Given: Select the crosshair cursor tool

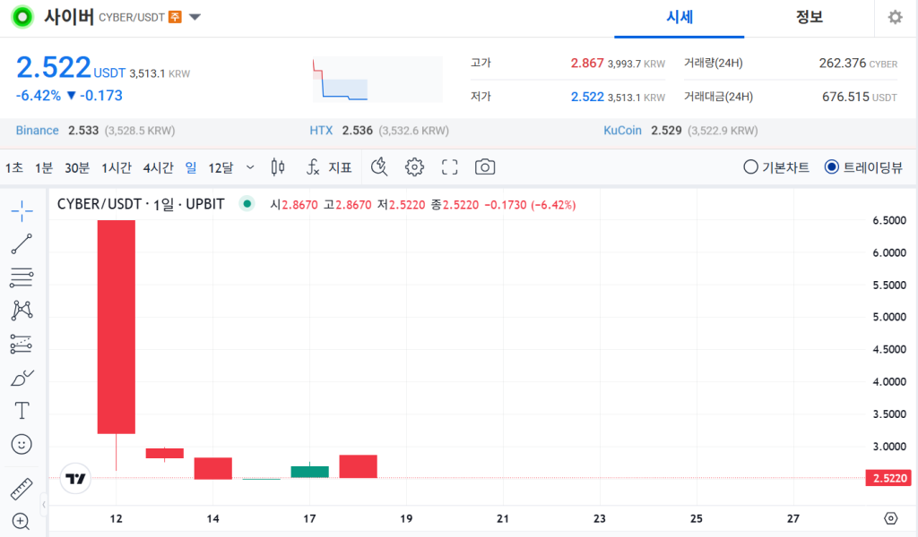Looking at the screenshot, I should 22,211.
